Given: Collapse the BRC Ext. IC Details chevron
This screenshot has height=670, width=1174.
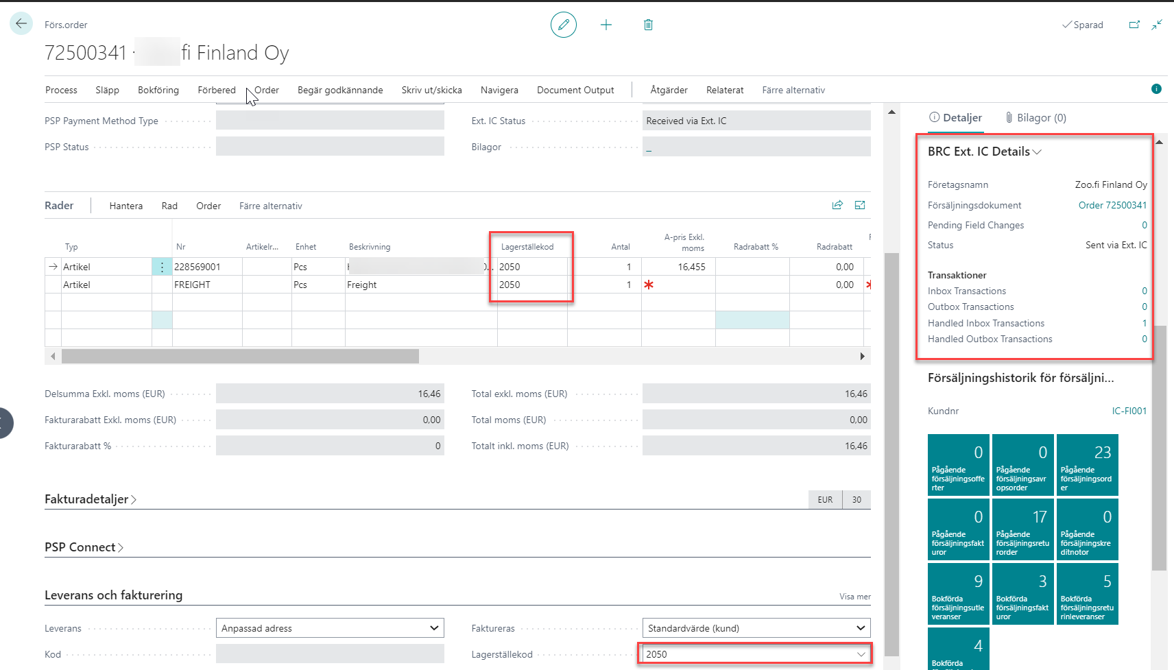Looking at the screenshot, I should pos(1037,152).
